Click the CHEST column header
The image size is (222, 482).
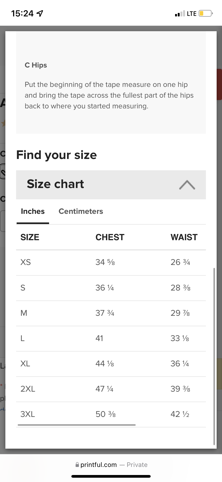tap(110, 237)
